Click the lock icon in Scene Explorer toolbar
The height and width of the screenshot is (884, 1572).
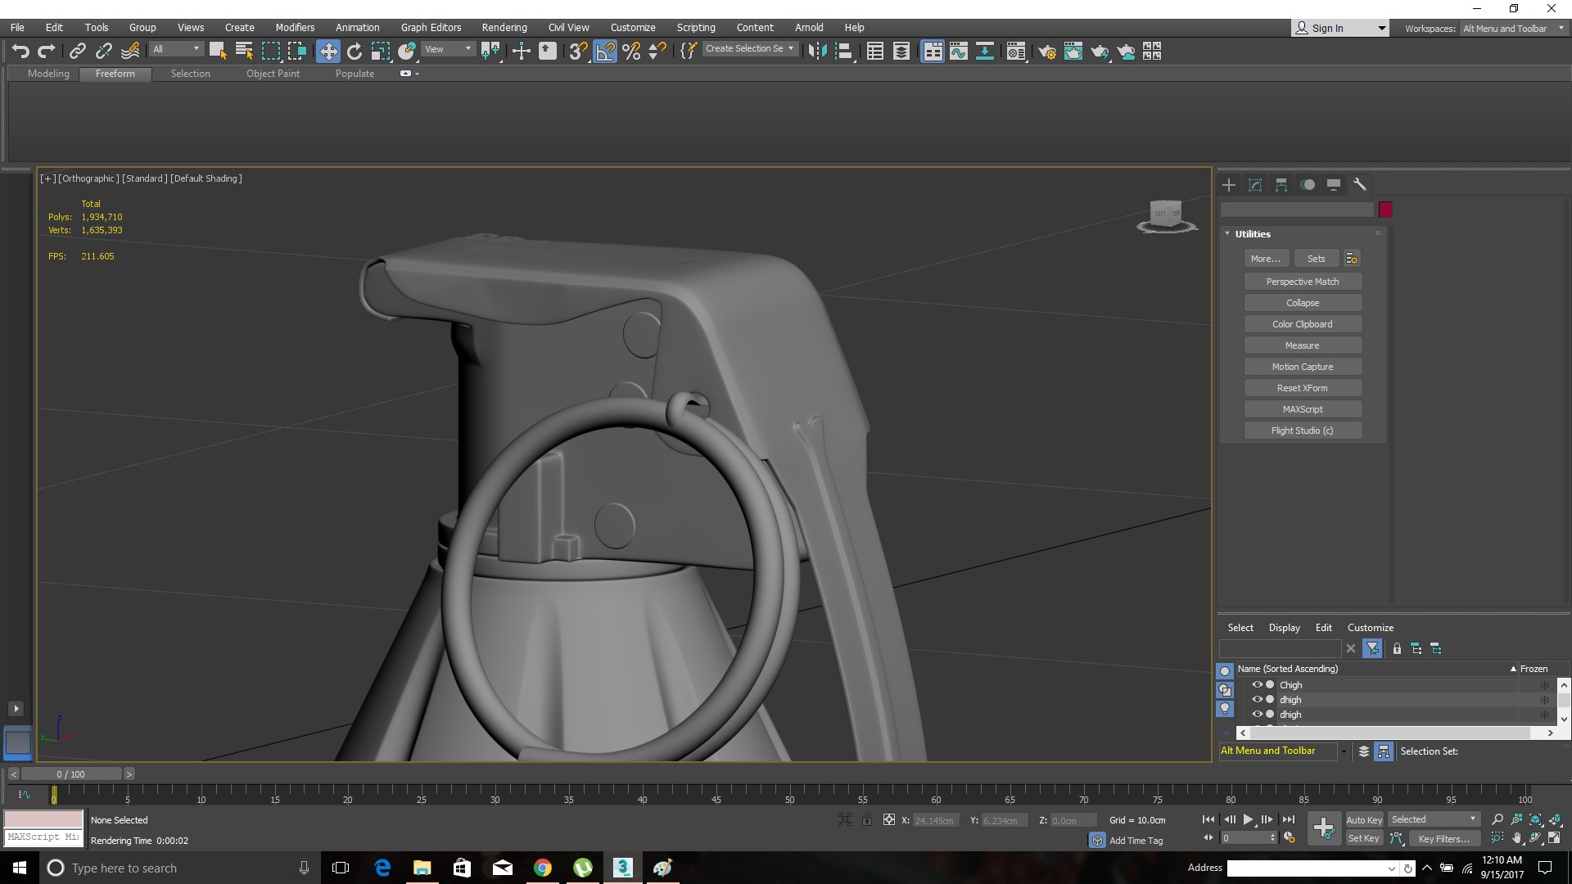(x=1397, y=649)
